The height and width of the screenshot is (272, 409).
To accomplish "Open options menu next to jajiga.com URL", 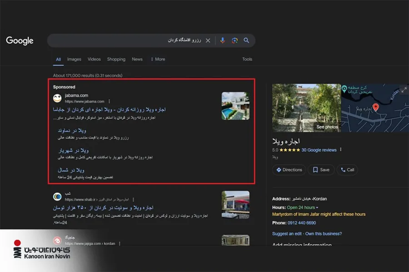I will (120, 243).
